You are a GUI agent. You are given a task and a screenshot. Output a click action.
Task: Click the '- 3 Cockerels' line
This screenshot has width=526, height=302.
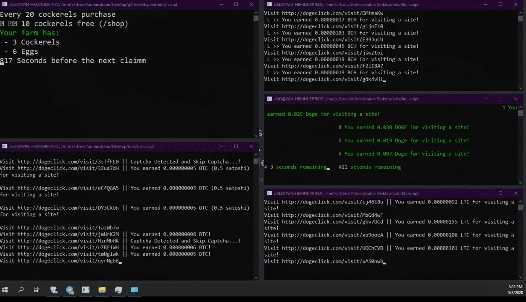coord(32,42)
